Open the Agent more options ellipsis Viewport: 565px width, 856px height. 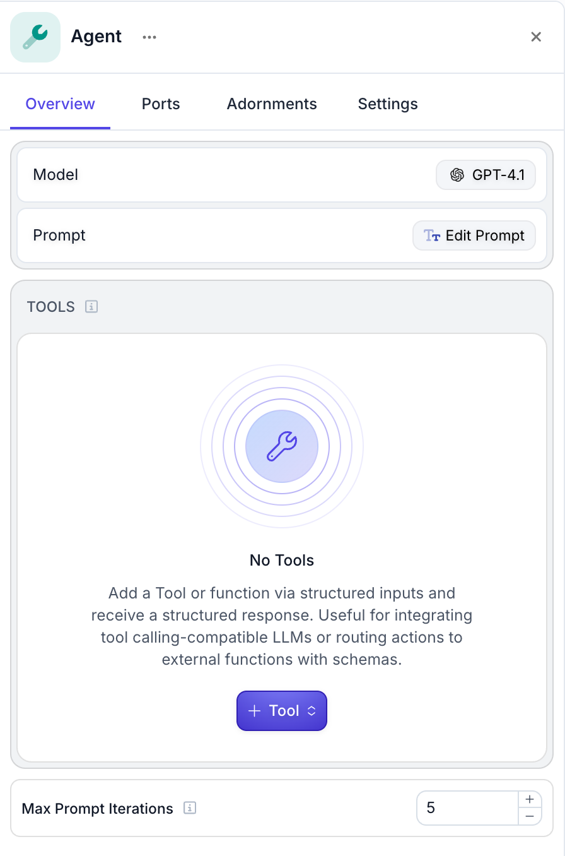point(149,37)
